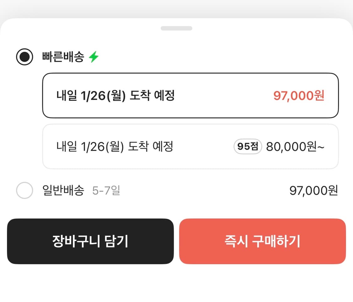Tap the bottom sheet drag handle bar
Image resolution: width=353 pixels, height=302 pixels.
(176, 28)
